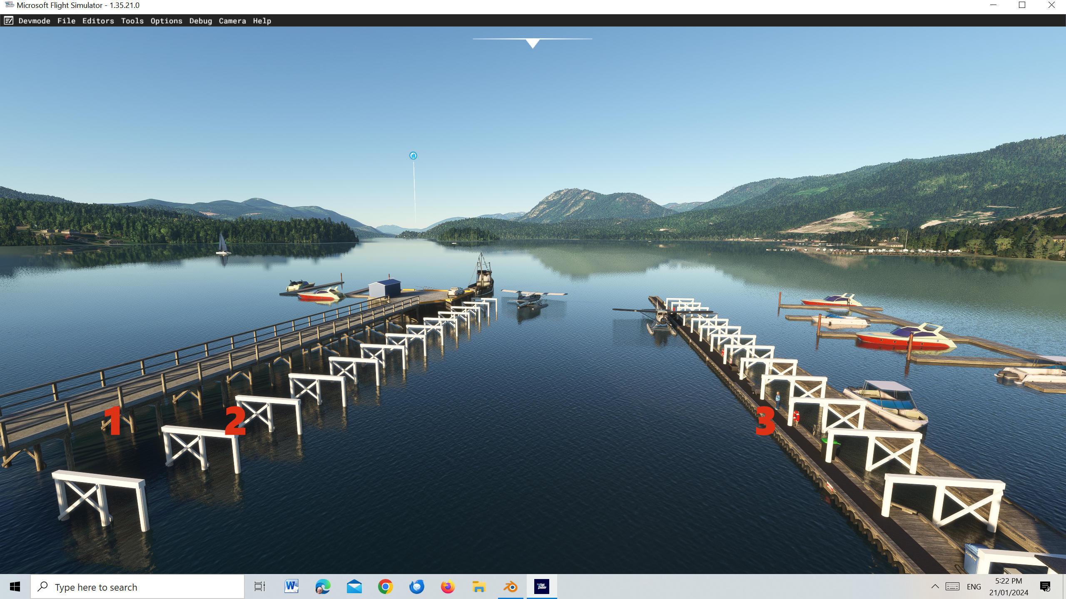
Task: Switch to Blender from the taskbar
Action: coord(511,587)
